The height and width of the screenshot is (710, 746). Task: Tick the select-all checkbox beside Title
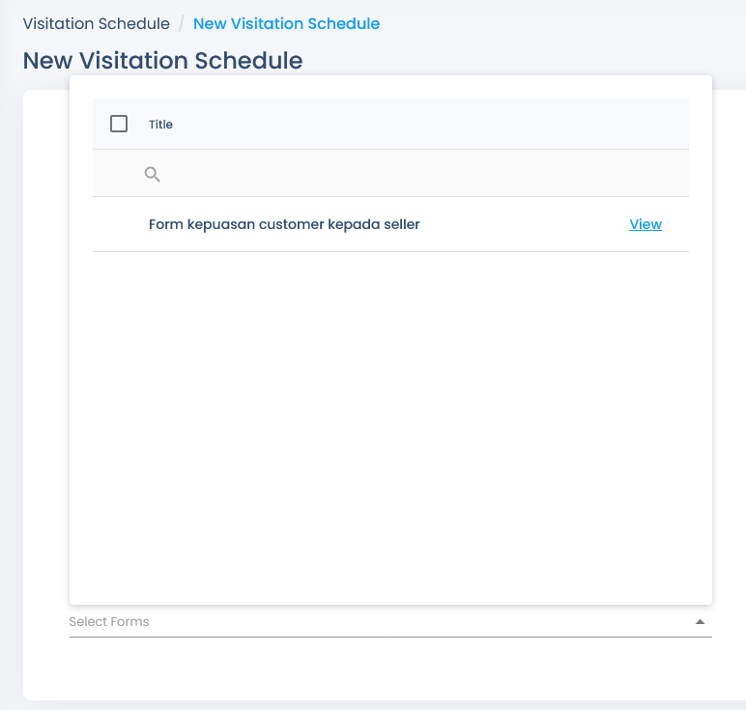(x=119, y=124)
